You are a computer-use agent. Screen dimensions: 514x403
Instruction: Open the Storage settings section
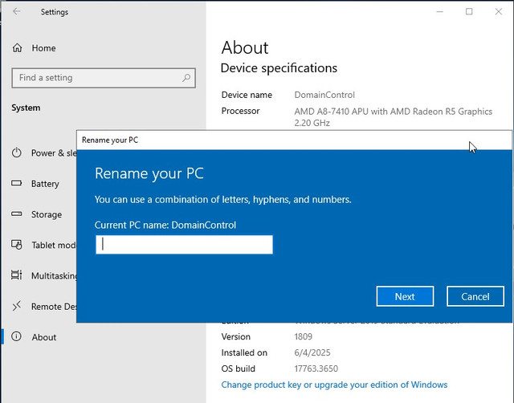click(47, 214)
